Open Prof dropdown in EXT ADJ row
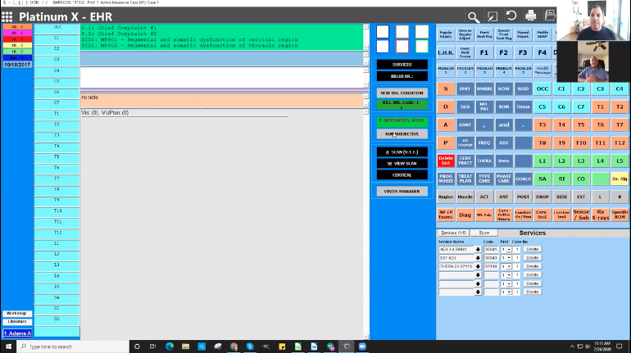 click(x=509, y=258)
